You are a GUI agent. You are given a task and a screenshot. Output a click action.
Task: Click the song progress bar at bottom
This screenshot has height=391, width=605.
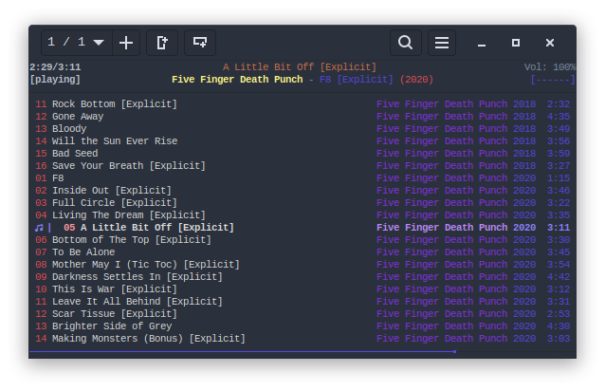[302, 352]
